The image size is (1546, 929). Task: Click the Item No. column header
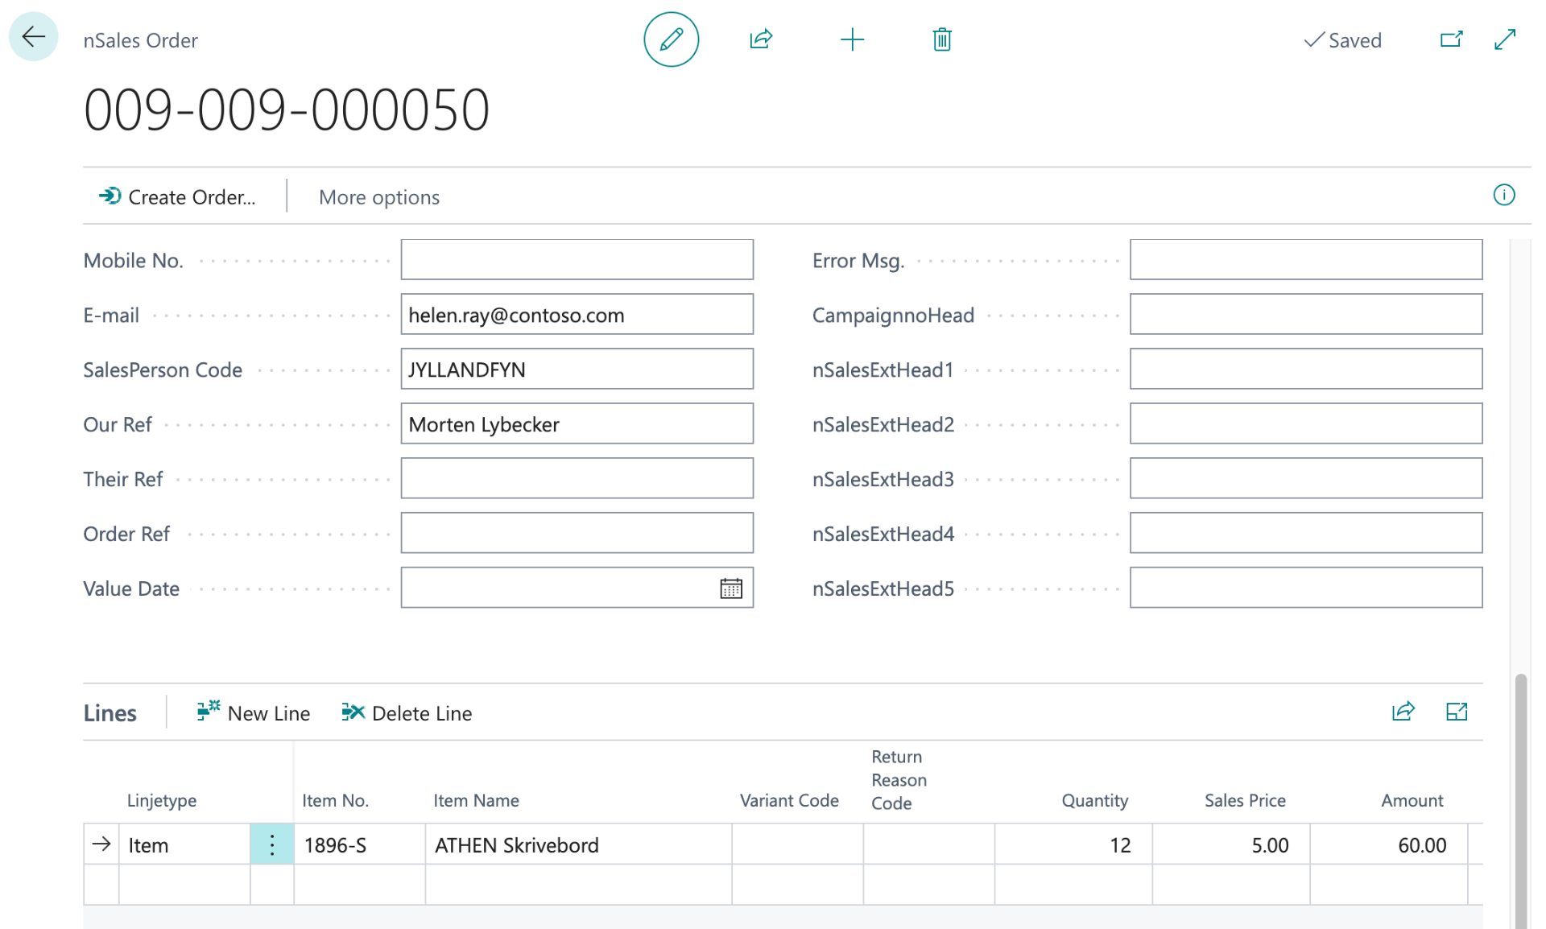pyautogui.click(x=335, y=800)
